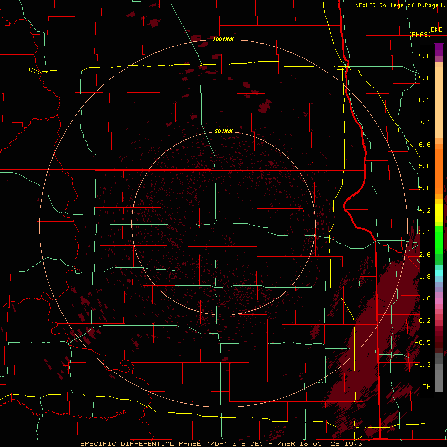
Task: Click the 0.2 scale value
Action: point(425,321)
